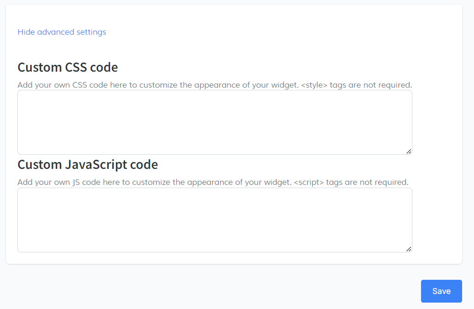The width and height of the screenshot is (474, 309).
Task: Click the Hide advanced settings link
Action: (62, 32)
